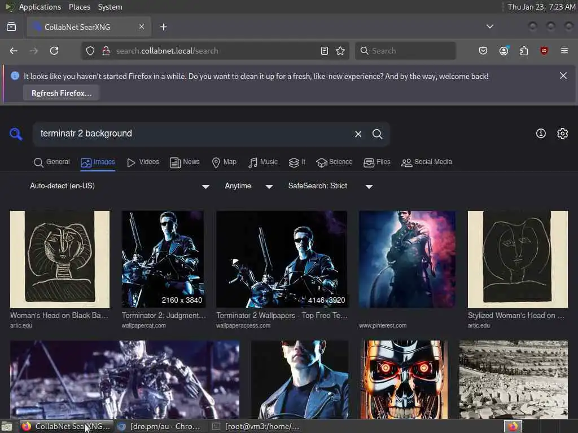Open the red-eyed robot skull thumbnail
Screen dimensions: 578x433
point(404,379)
